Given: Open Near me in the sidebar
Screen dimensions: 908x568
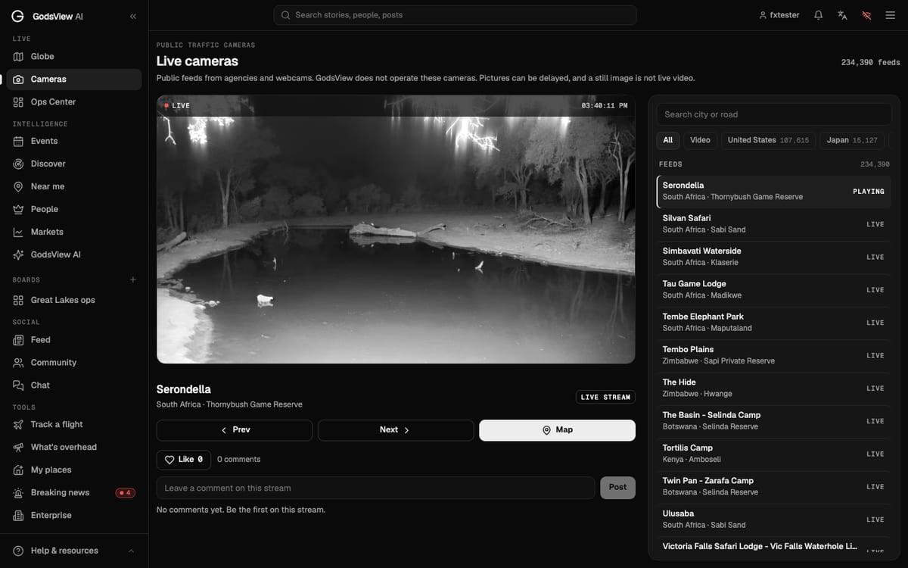Looking at the screenshot, I should point(74,187).
